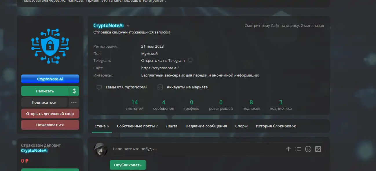The width and height of the screenshot is (376, 171).
Task: Open the История блокировок tab
Action: (x=276, y=126)
